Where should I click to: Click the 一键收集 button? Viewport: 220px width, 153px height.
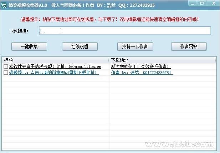[29, 46]
